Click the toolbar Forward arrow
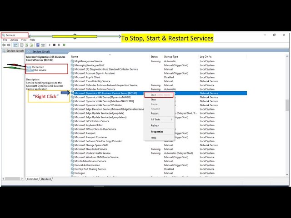291x218 pixels. [x=9, y=45]
